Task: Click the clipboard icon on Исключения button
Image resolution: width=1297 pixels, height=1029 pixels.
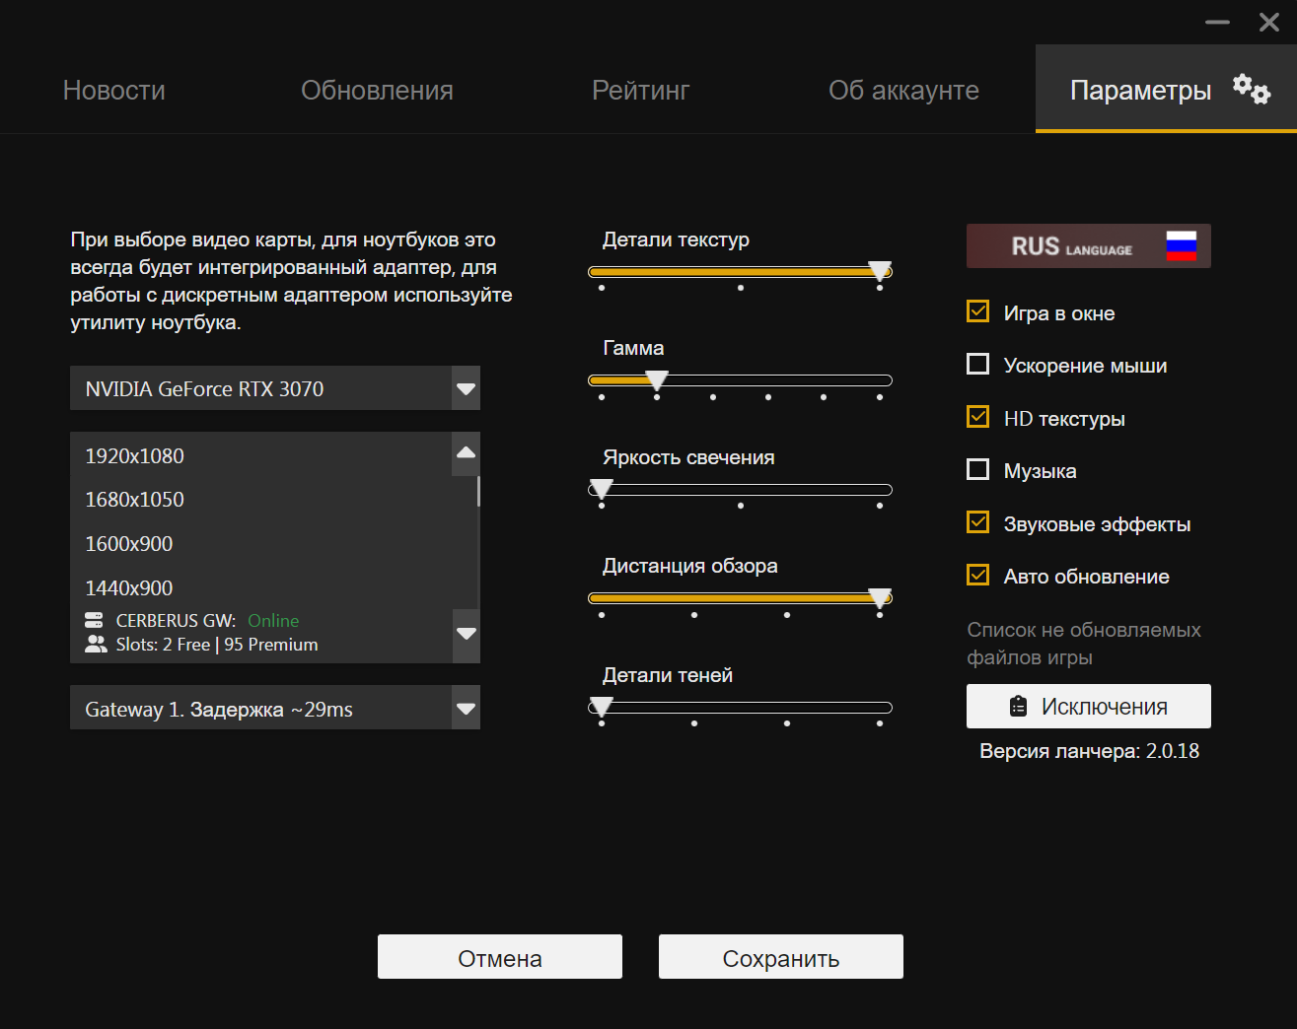Action: (1019, 707)
